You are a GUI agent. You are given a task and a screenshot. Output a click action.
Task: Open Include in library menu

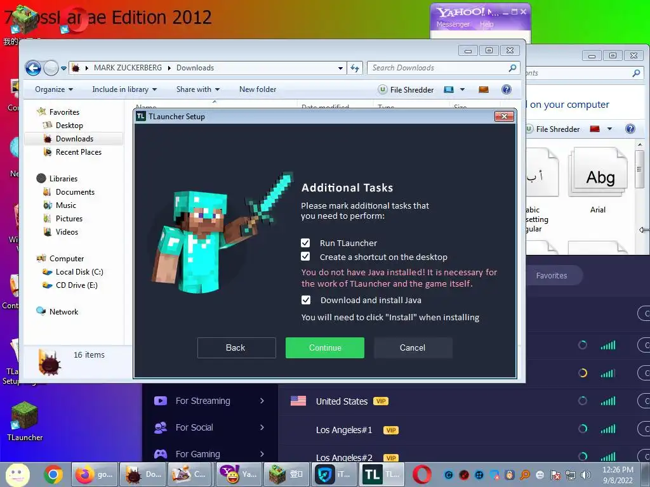click(124, 89)
